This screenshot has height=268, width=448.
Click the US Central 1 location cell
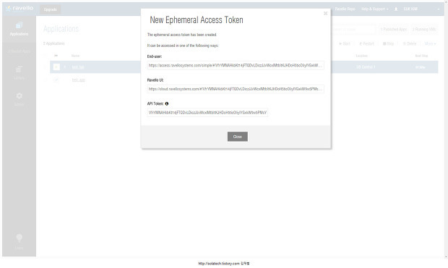point(366,67)
